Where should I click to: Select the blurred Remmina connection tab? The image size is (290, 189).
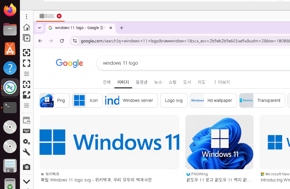[x=47, y=16]
